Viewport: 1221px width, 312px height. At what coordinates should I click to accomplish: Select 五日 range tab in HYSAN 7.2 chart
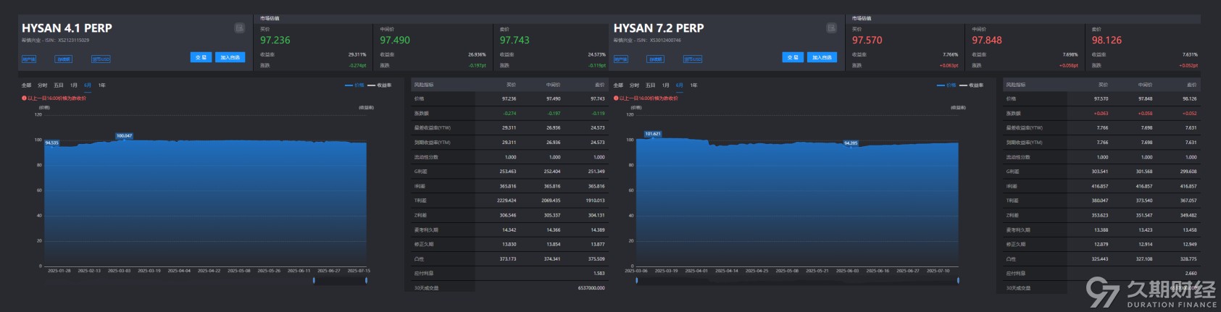(650, 85)
